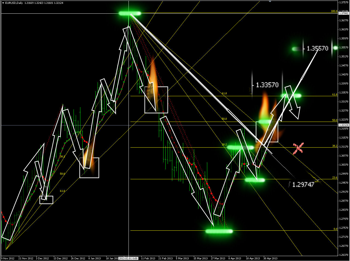Click 1.31570 on the price axis

coord(344,138)
